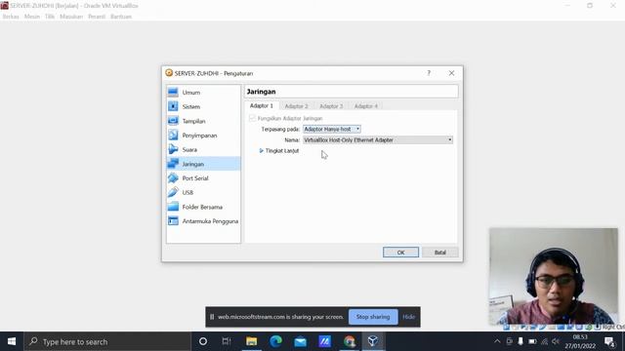Open Task View on the taskbar
Image resolution: width=625 pixels, height=351 pixels.
point(227,341)
